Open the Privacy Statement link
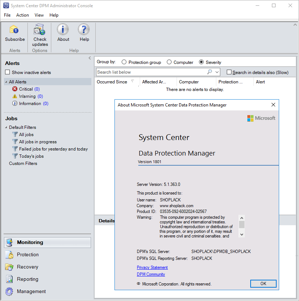 (152, 267)
